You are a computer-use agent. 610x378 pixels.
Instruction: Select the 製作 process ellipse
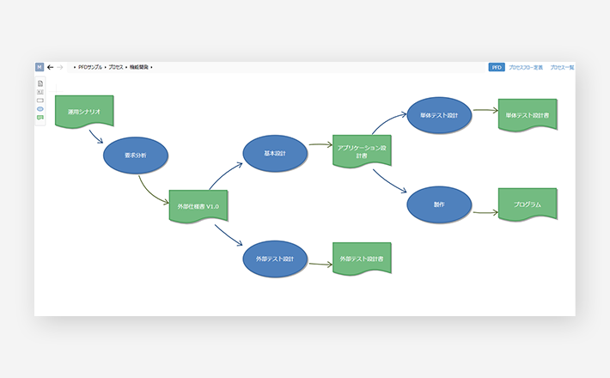coord(439,204)
